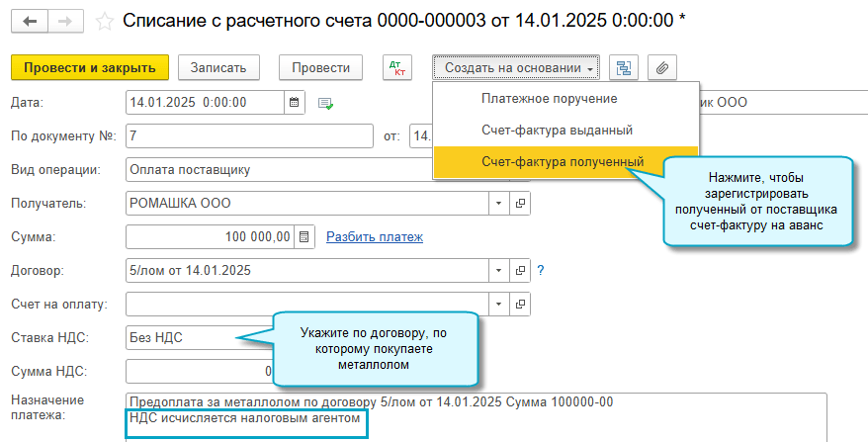
Task: Expand the Создать на основании dropdown
Action: 516,67
